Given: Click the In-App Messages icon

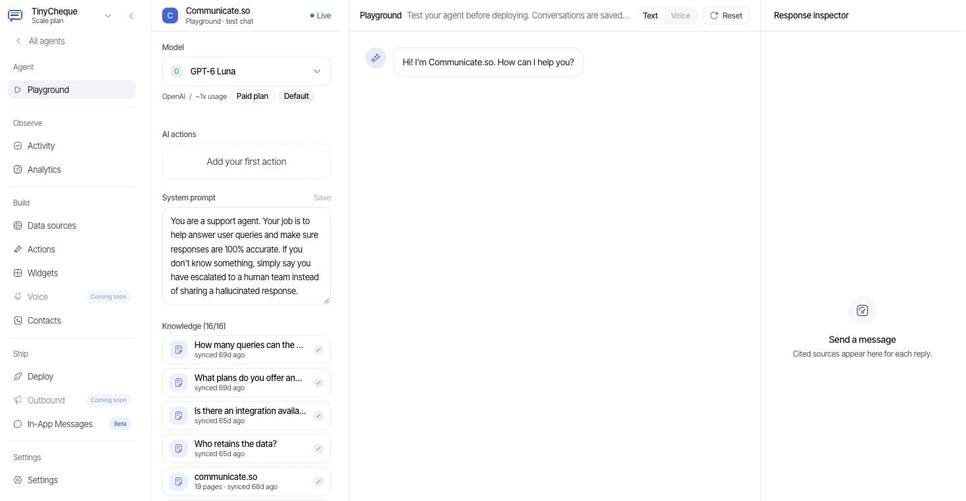Looking at the screenshot, I should click(x=18, y=424).
